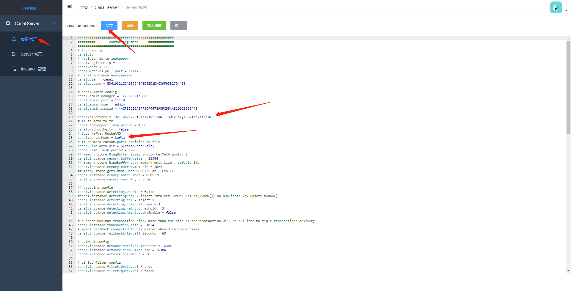Open Instance 管理 menu item

[x=33, y=69]
